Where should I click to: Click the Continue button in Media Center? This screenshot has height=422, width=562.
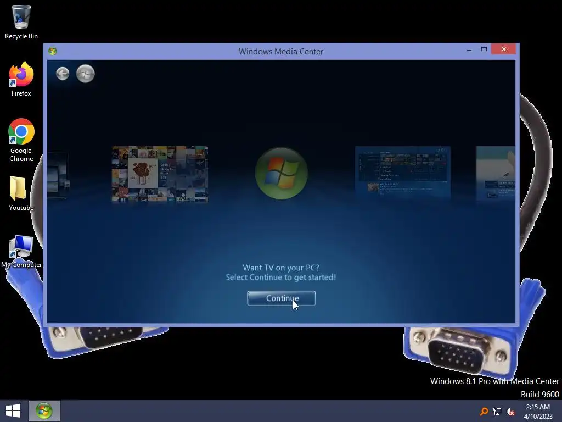(x=282, y=298)
